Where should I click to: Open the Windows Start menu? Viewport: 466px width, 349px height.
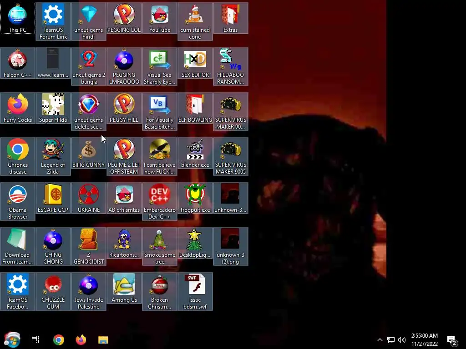12,340
